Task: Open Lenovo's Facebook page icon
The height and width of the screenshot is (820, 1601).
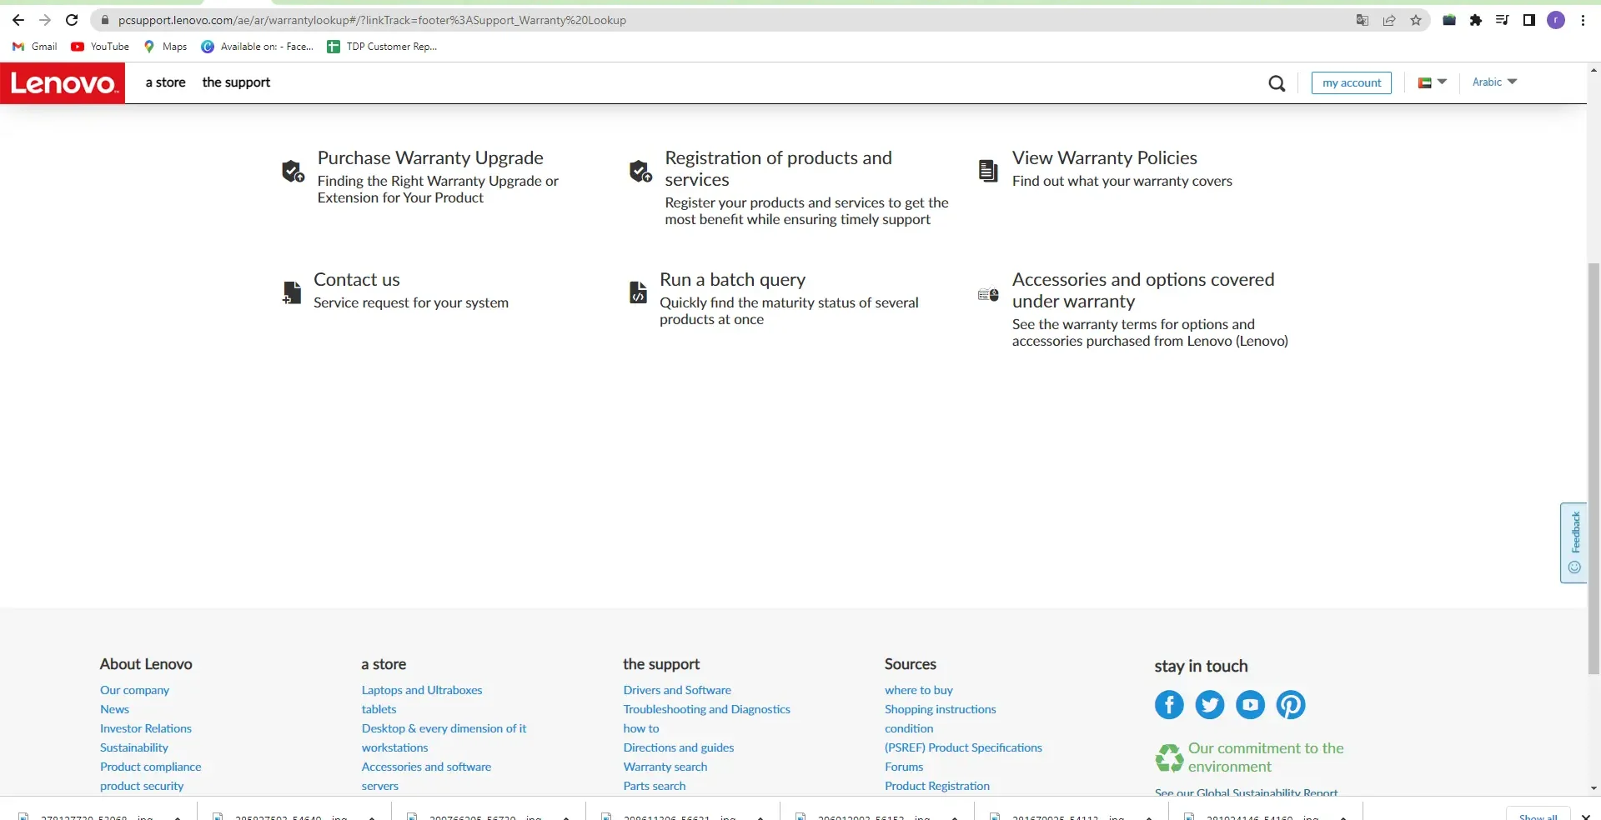Action: (x=1169, y=705)
